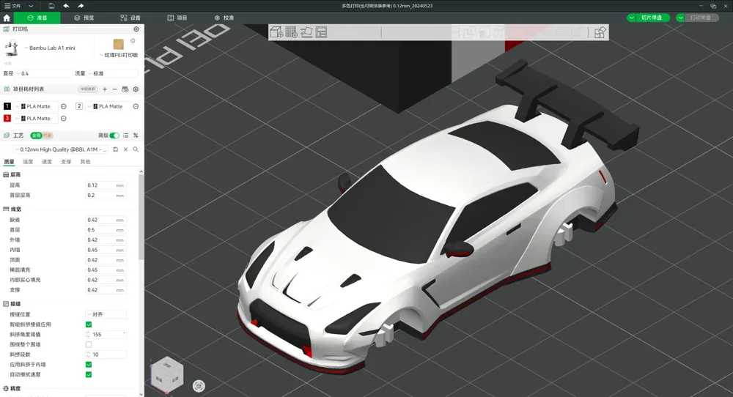Click the black filament 1 color swatch
The height and width of the screenshot is (397, 733).
pos(7,106)
